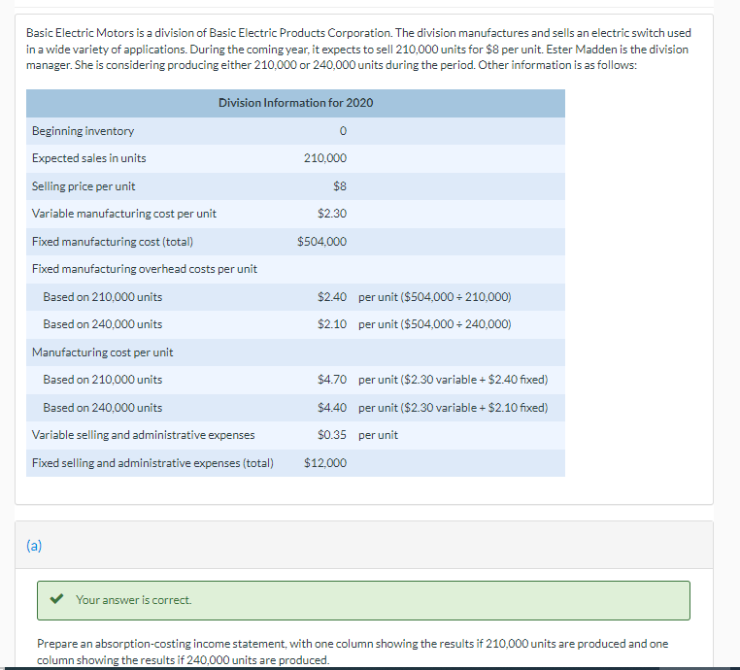740x670 pixels.
Task: Click the 'Basic Electric Motors is a division' paragraph
Action: coord(358,50)
